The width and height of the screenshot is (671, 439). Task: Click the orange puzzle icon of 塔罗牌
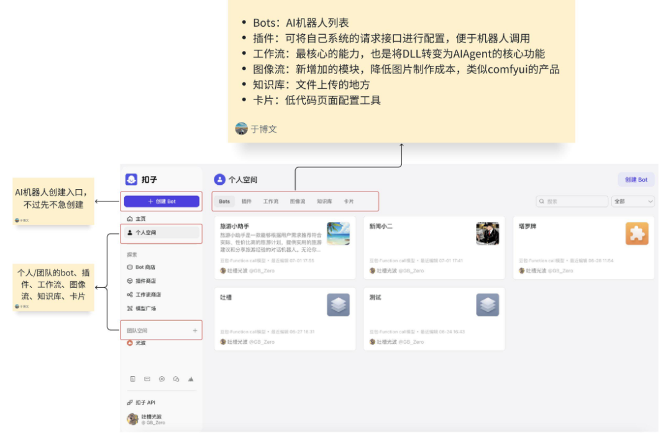[637, 233]
